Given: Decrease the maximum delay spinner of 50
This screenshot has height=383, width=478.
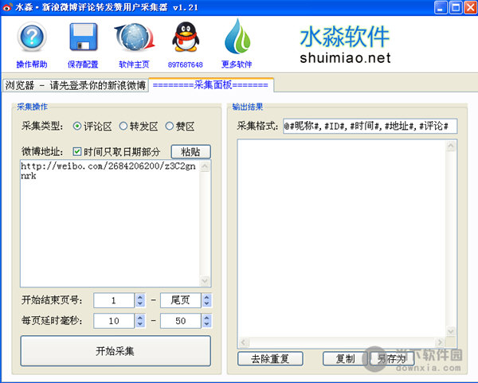Looking at the screenshot, I should 206,324.
